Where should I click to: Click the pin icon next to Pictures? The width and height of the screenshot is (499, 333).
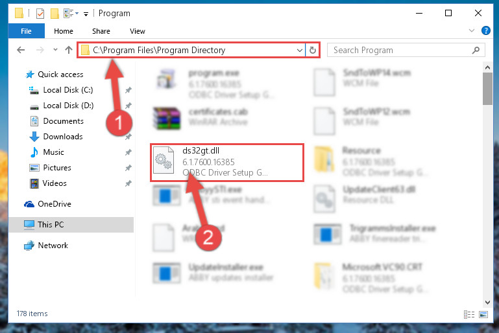pos(128,168)
